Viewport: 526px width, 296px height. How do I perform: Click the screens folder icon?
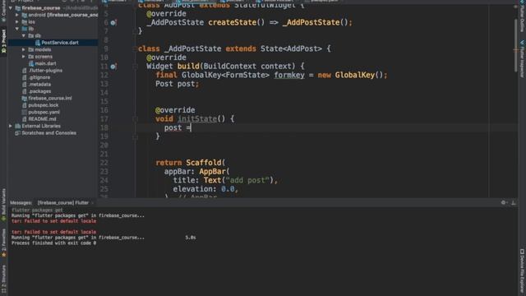coord(31,57)
